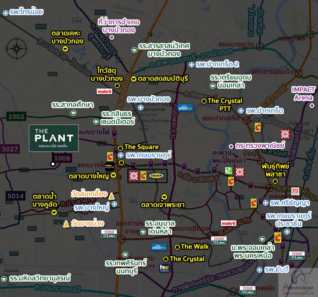This screenshot has width=318, height=297.
Task: Click Tesco Lotus logo above ม.พระจอมเกล้า
Action: pos(219,240)
